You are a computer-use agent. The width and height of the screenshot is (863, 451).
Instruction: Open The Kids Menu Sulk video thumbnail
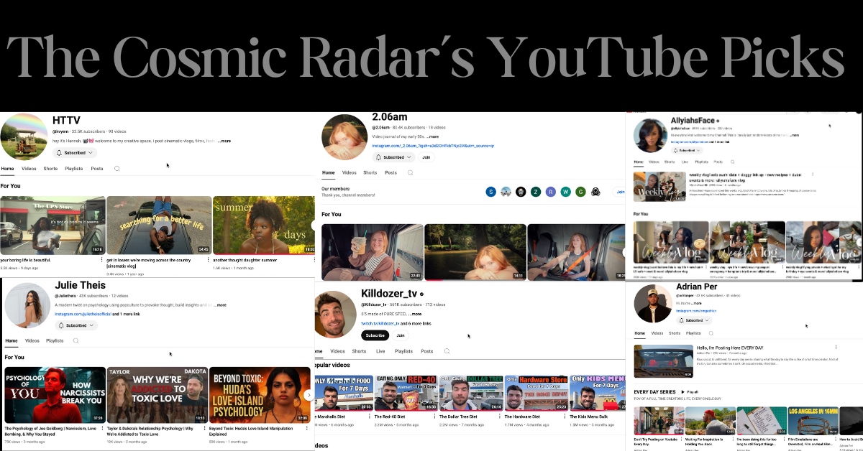tap(598, 392)
